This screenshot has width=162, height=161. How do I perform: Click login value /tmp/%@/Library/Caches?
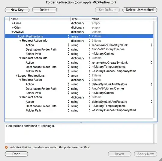coord(108,49)
